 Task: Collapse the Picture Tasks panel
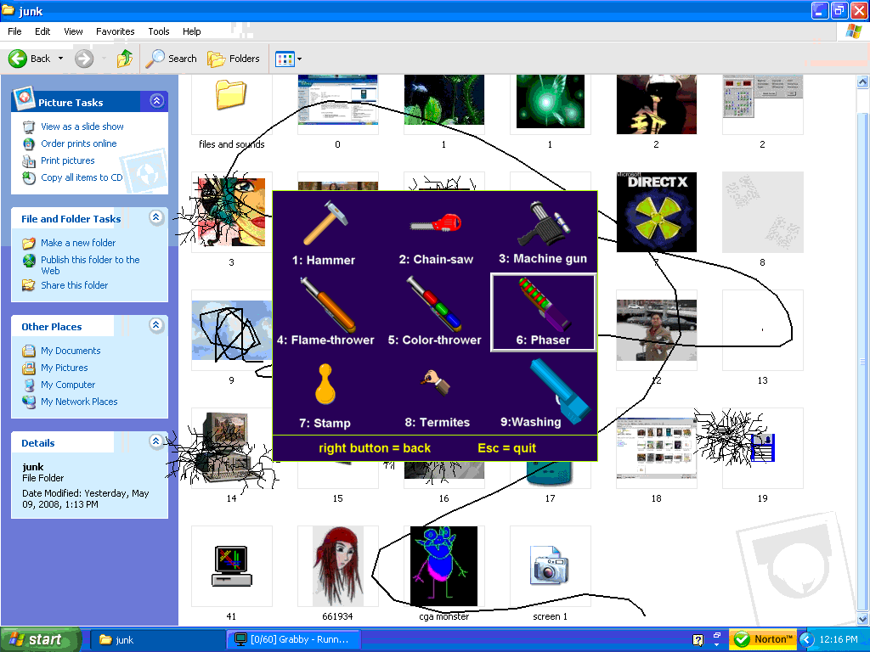pos(156,101)
